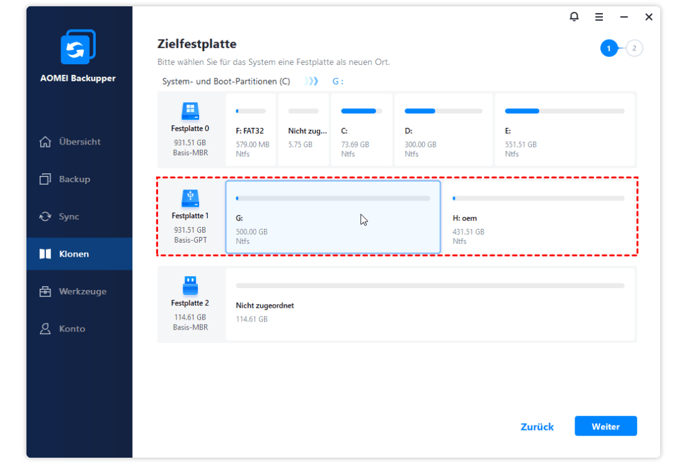This screenshot has width=688, height=464.
Task: Open the notification bell icon
Action: tap(573, 17)
